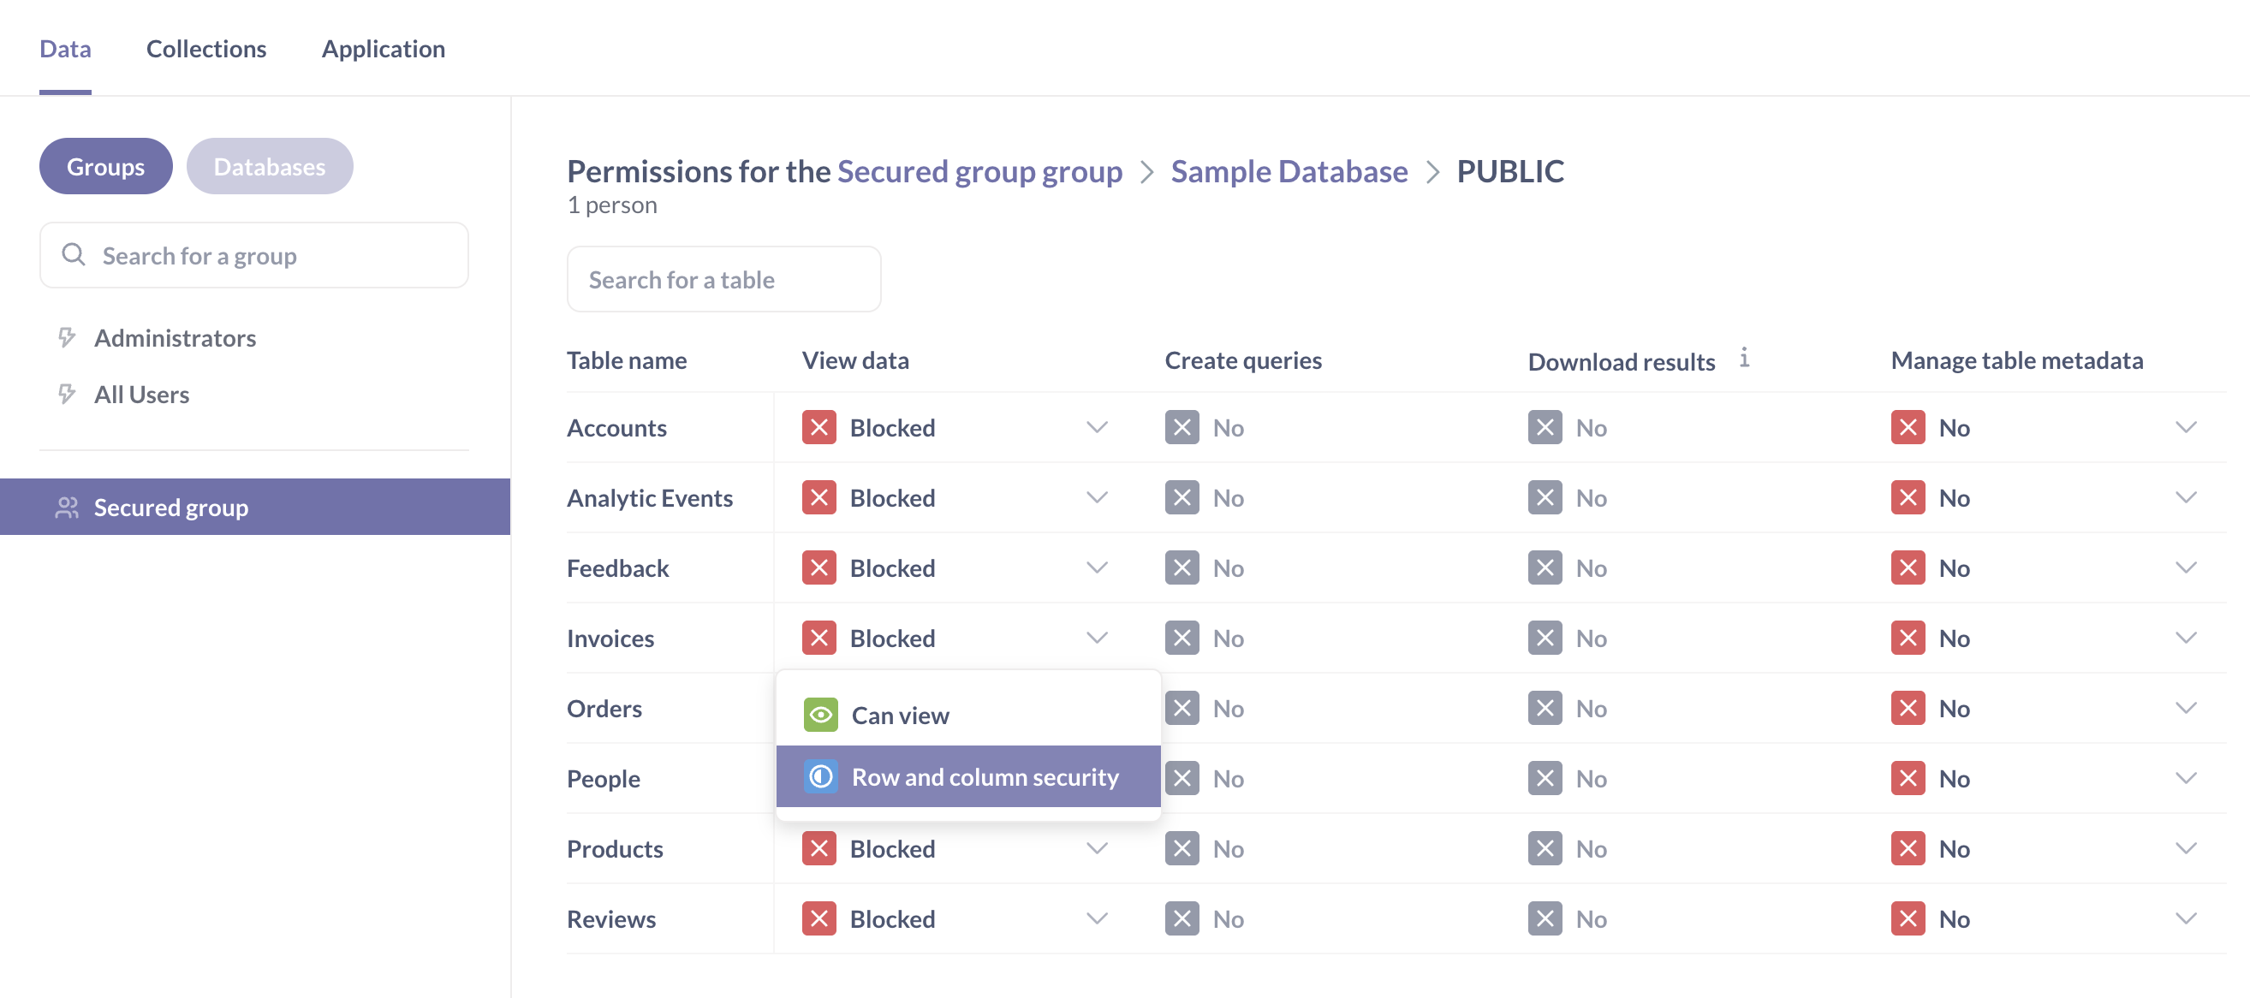This screenshot has height=998, width=2250.
Task: Click the red Blocked icon for Accounts
Action: 818,428
